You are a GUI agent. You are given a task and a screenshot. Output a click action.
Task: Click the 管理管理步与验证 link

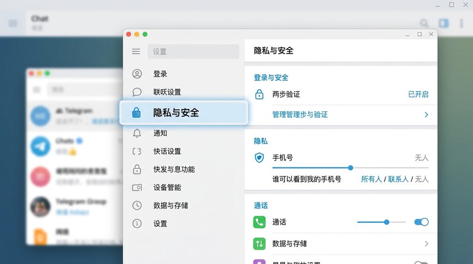pyautogui.click(x=300, y=115)
